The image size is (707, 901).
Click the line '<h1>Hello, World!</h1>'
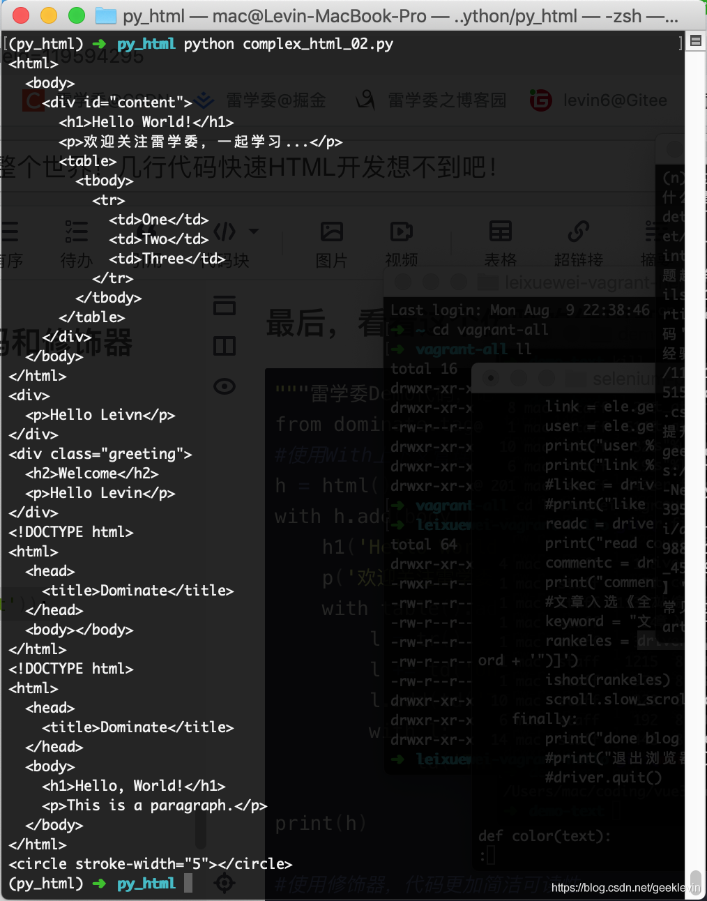coord(134,786)
